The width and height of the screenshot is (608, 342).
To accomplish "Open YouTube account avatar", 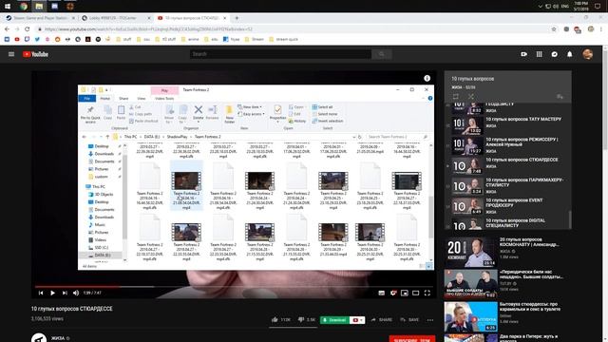I will 587,54.
